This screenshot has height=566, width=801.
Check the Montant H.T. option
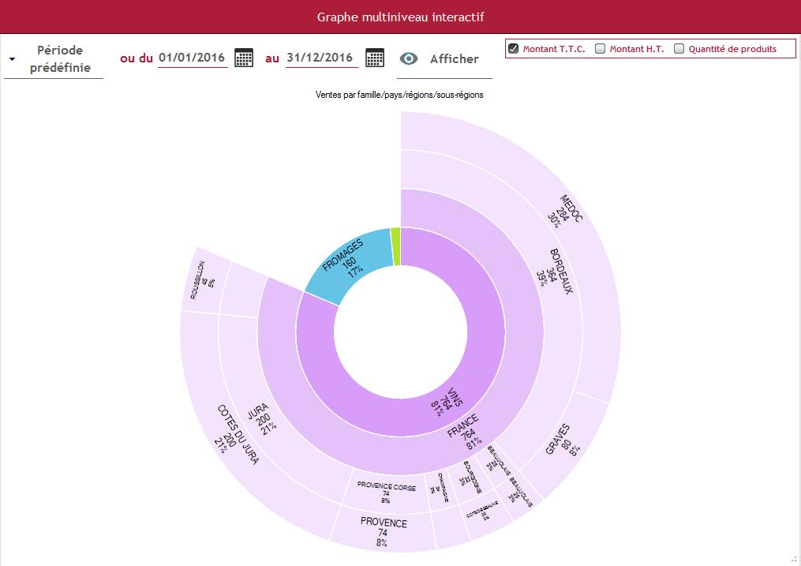601,48
